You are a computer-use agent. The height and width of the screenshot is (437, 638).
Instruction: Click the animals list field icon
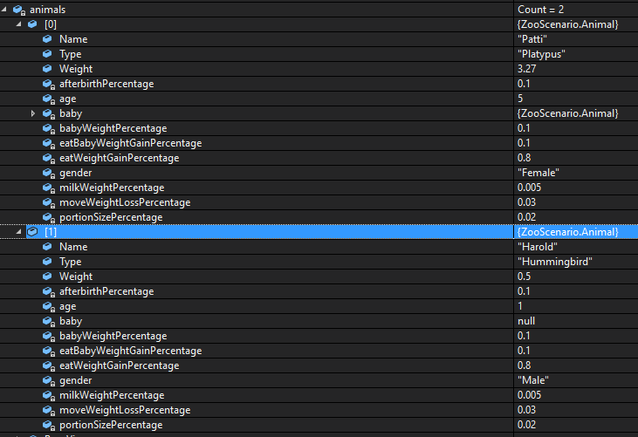tap(19, 10)
